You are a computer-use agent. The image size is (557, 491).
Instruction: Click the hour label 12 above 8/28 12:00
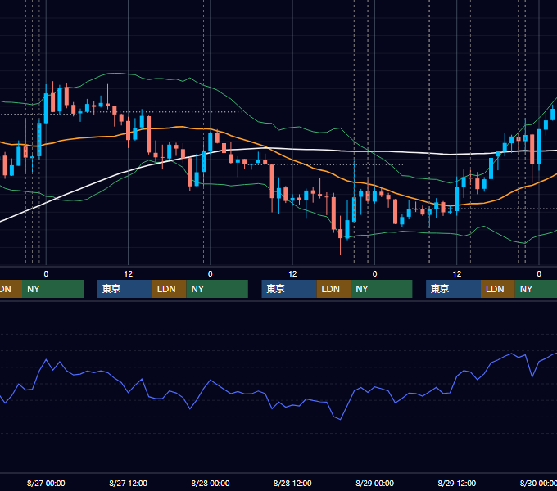click(292, 274)
